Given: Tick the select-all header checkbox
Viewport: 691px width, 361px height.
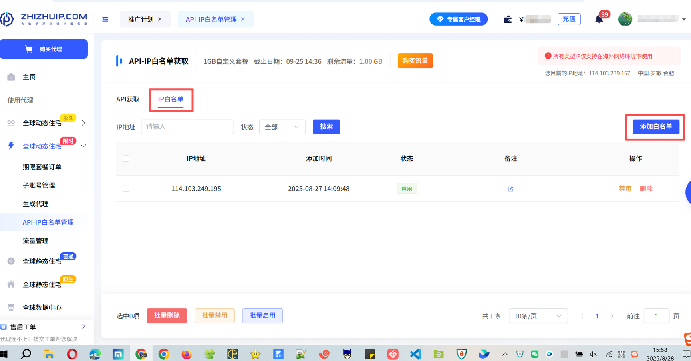Looking at the screenshot, I should click(x=126, y=158).
